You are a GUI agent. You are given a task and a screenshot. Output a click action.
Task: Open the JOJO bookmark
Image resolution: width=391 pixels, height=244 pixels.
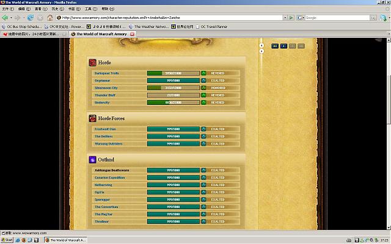click(106, 27)
